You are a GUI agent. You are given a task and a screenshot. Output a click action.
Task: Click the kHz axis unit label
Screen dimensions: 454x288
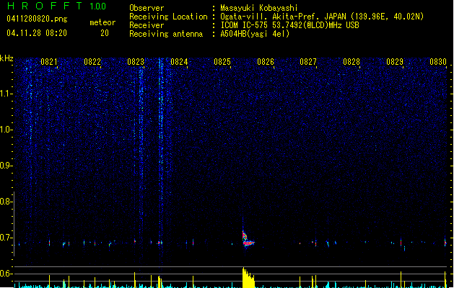[x=6, y=58]
